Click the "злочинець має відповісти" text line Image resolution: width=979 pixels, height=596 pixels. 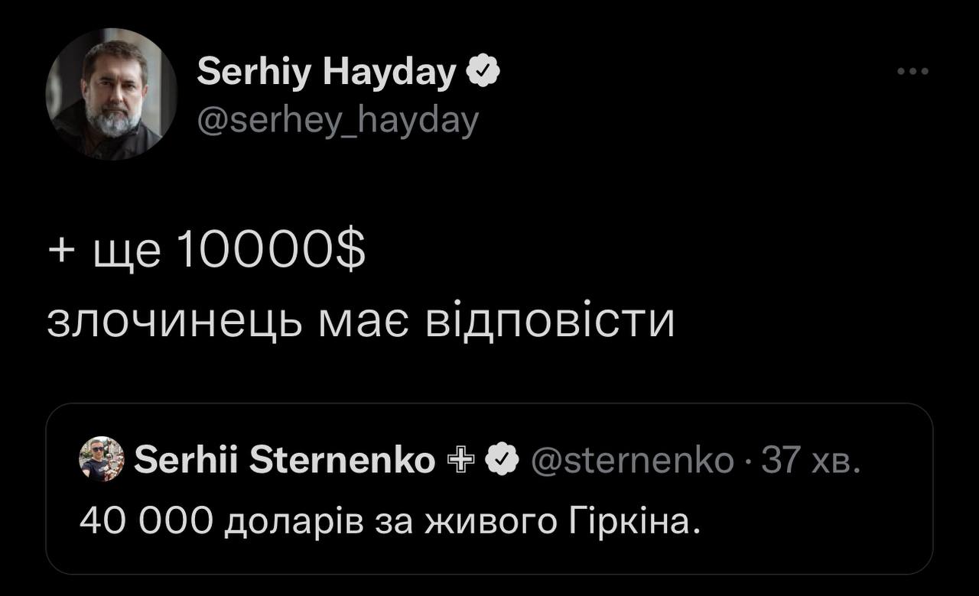[x=360, y=323]
